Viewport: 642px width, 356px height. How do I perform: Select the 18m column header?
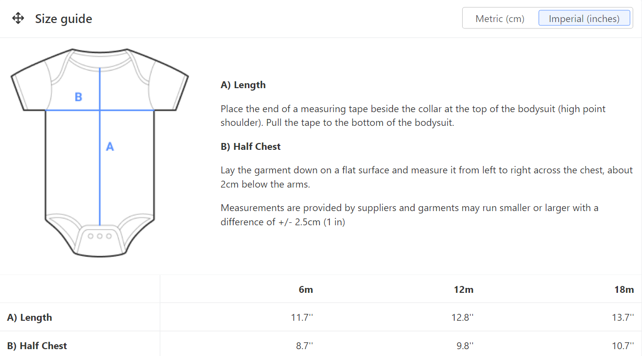[x=624, y=289]
